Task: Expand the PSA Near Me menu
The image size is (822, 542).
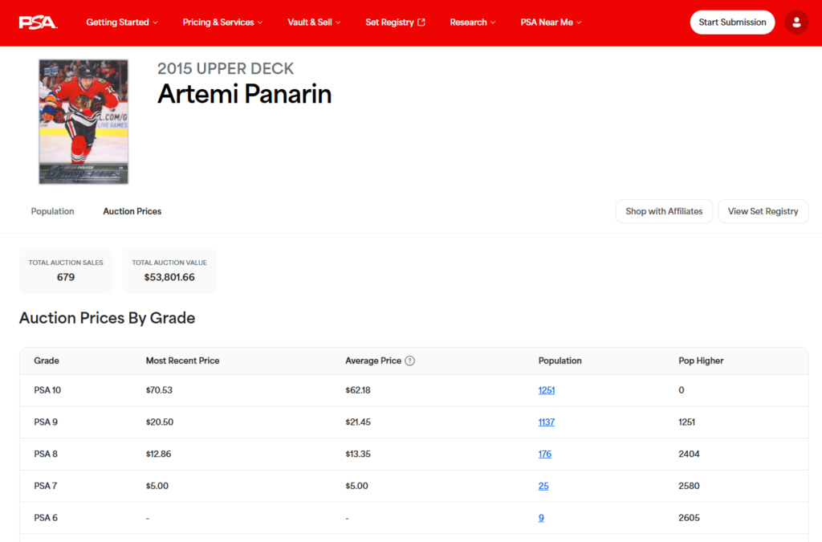Action: (x=551, y=22)
